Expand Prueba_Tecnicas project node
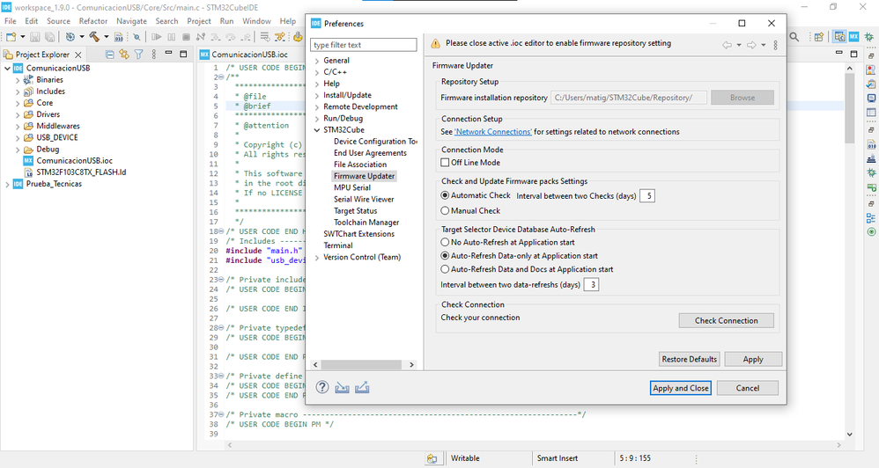This screenshot has height=468, width=879. click(x=7, y=184)
